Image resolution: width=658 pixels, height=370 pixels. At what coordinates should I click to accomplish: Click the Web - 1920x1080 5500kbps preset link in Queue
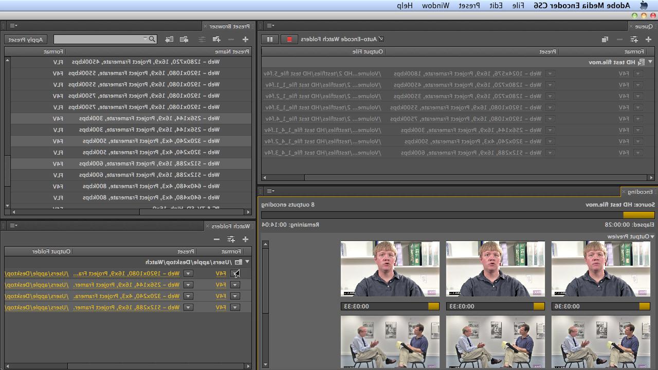466,107
